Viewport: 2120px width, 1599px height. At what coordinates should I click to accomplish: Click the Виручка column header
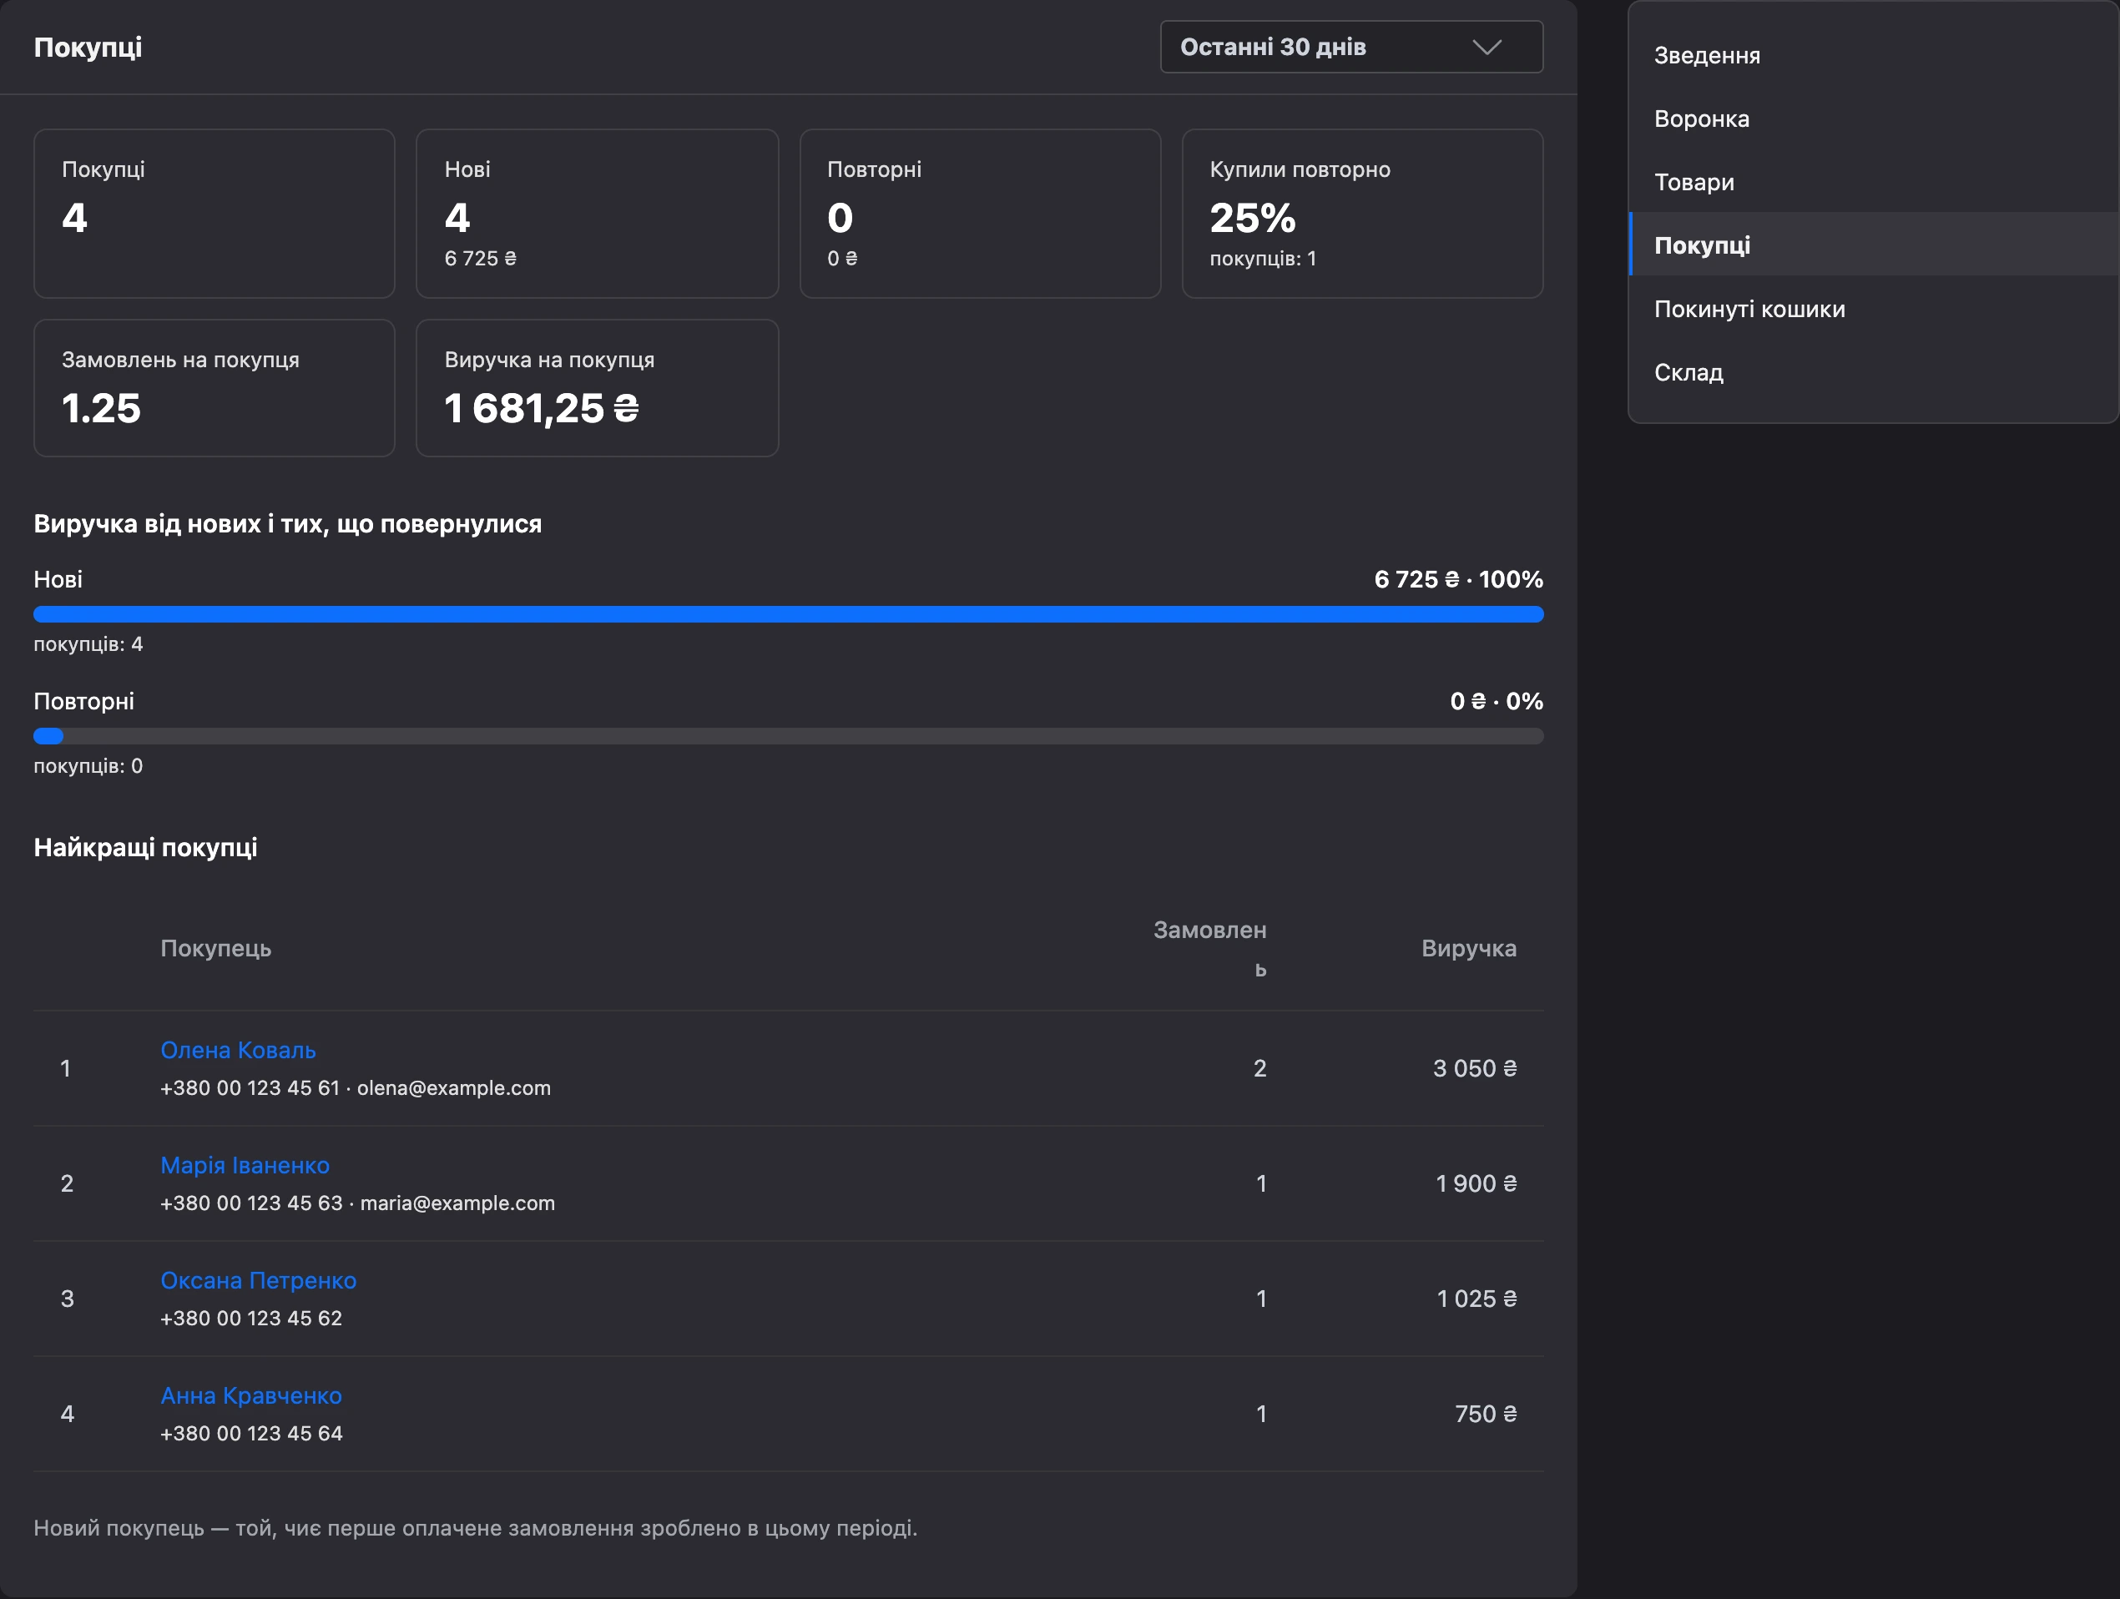(1468, 949)
